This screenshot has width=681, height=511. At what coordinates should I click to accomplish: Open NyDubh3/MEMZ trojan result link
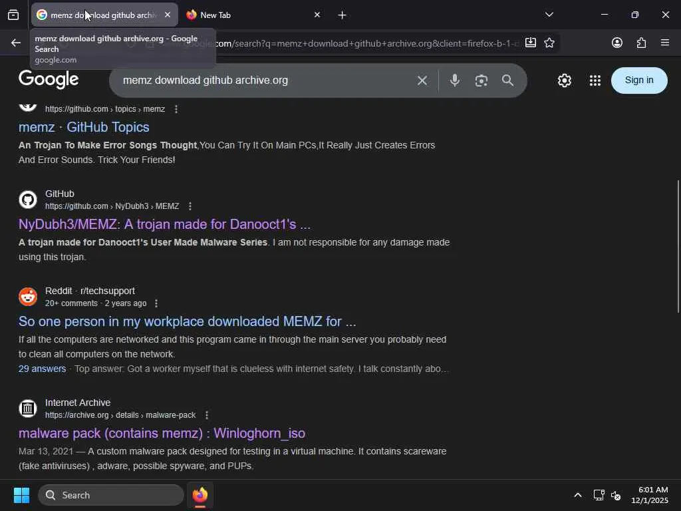click(165, 224)
